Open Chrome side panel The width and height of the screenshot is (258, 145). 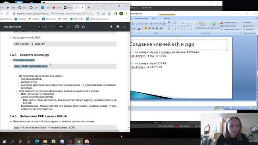click(x=116, y=13)
